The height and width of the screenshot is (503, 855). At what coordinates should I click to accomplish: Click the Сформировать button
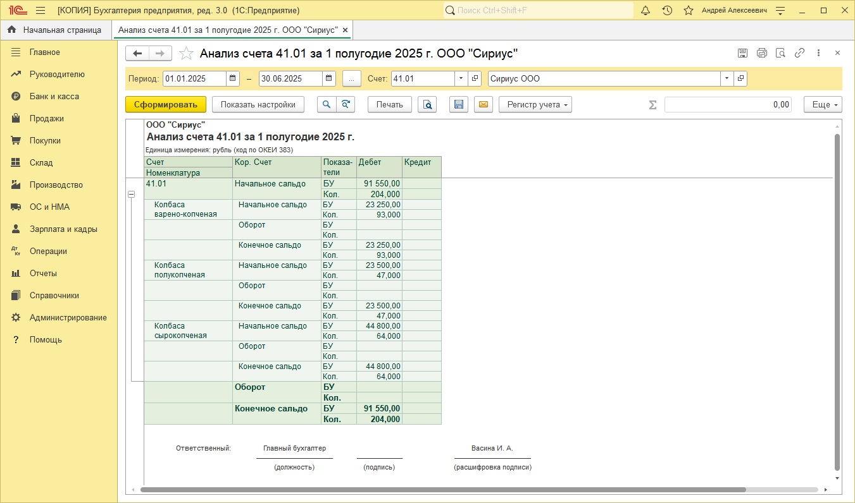click(x=166, y=105)
